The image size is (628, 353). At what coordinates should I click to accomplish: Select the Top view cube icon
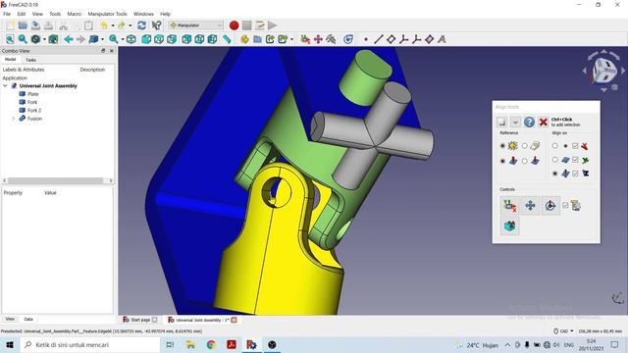[159, 39]
